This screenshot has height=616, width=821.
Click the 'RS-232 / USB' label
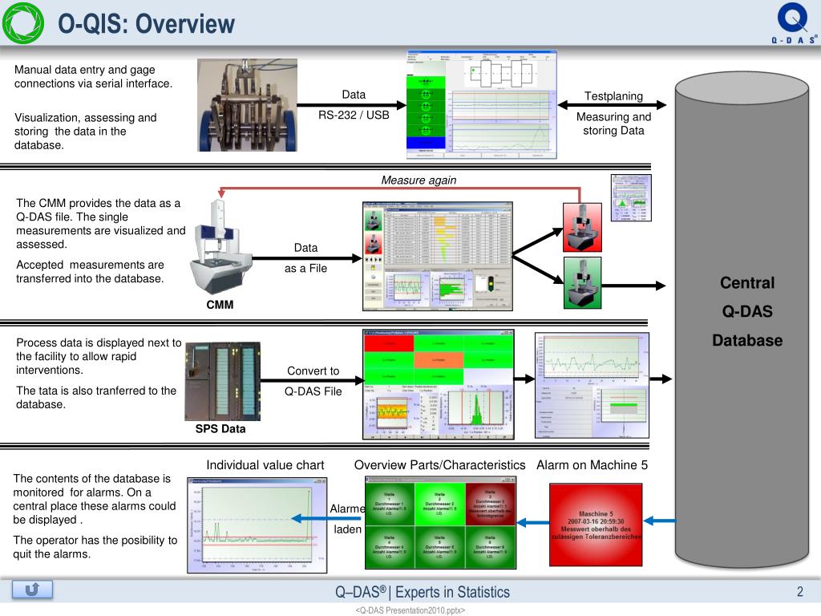click(354, 115)
